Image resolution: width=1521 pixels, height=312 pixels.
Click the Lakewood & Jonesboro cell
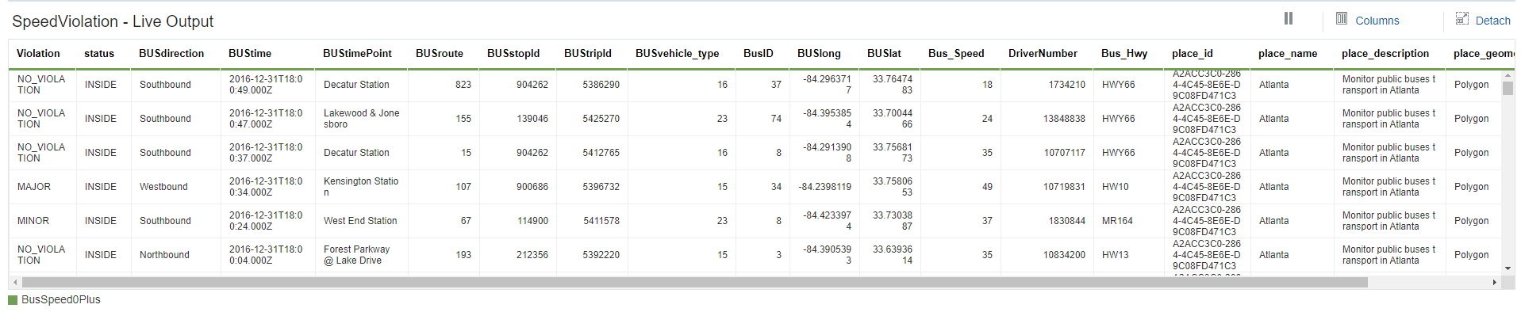point(361,119)
